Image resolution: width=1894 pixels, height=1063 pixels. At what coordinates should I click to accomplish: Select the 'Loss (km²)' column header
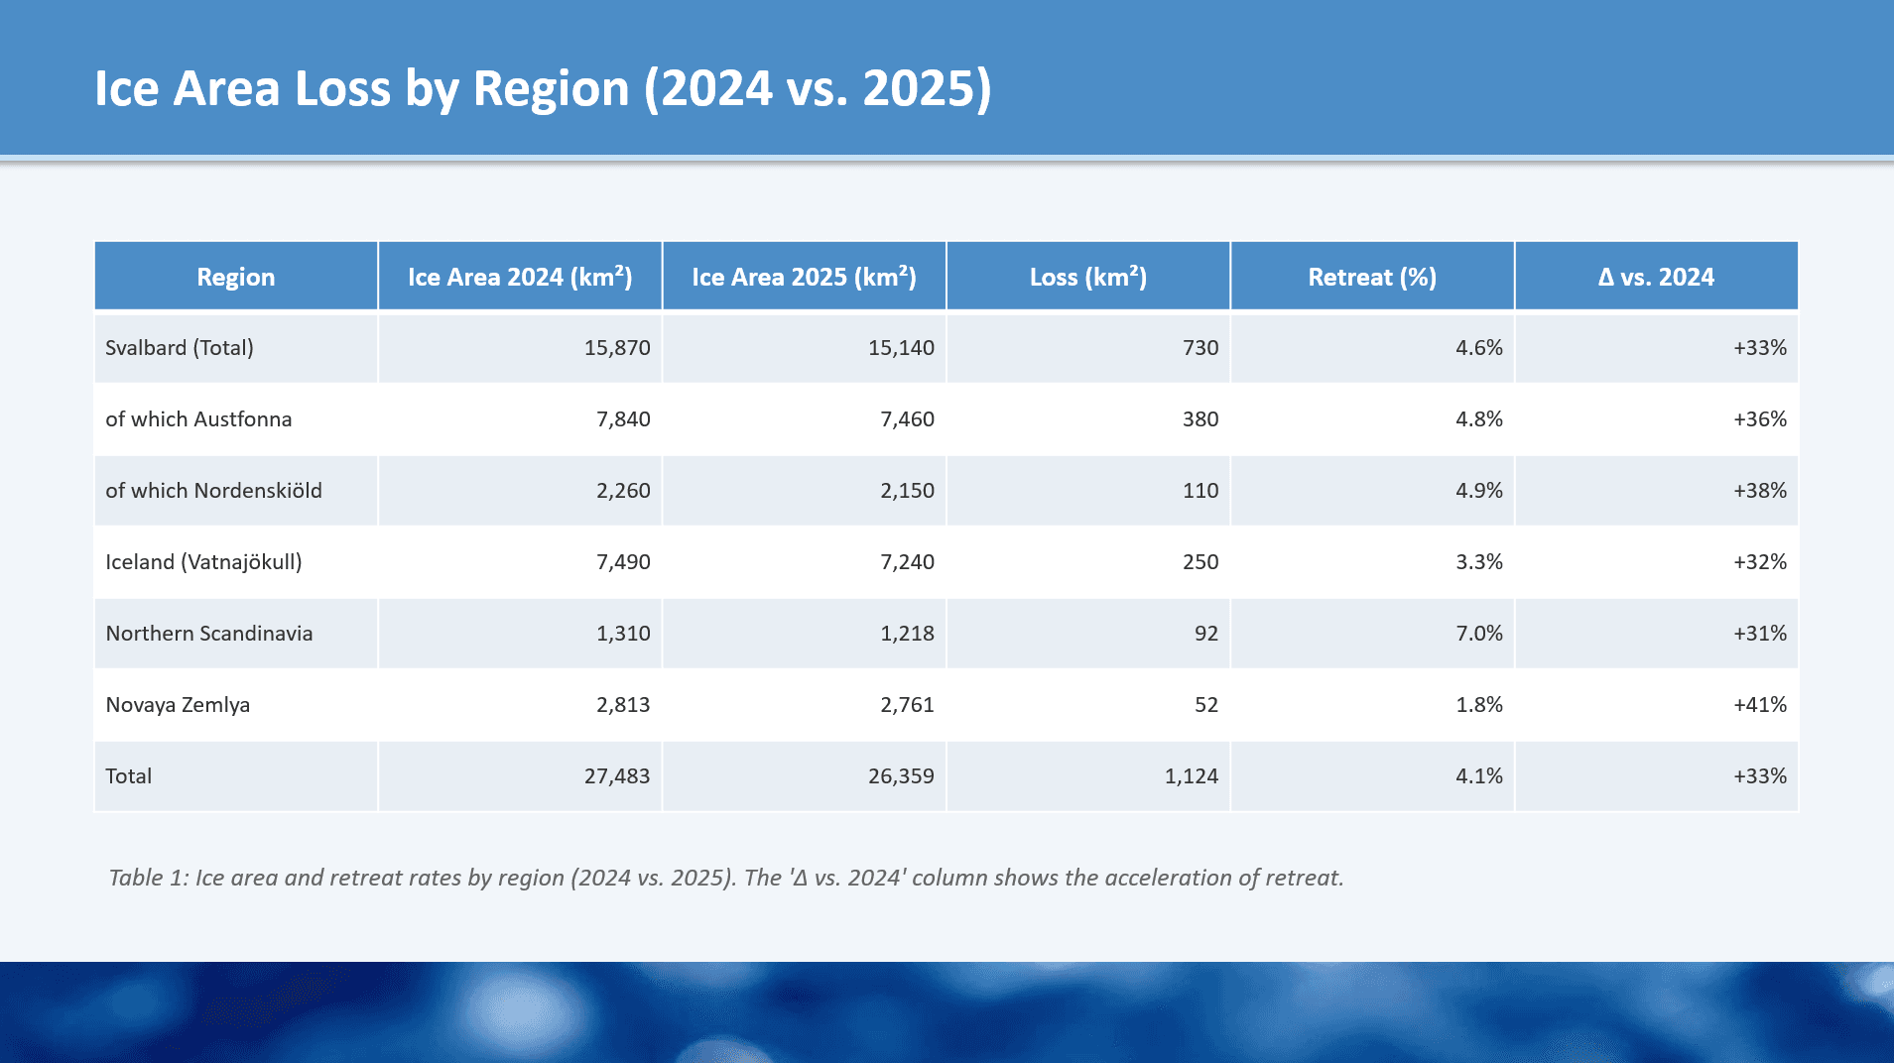point(1087,277)
